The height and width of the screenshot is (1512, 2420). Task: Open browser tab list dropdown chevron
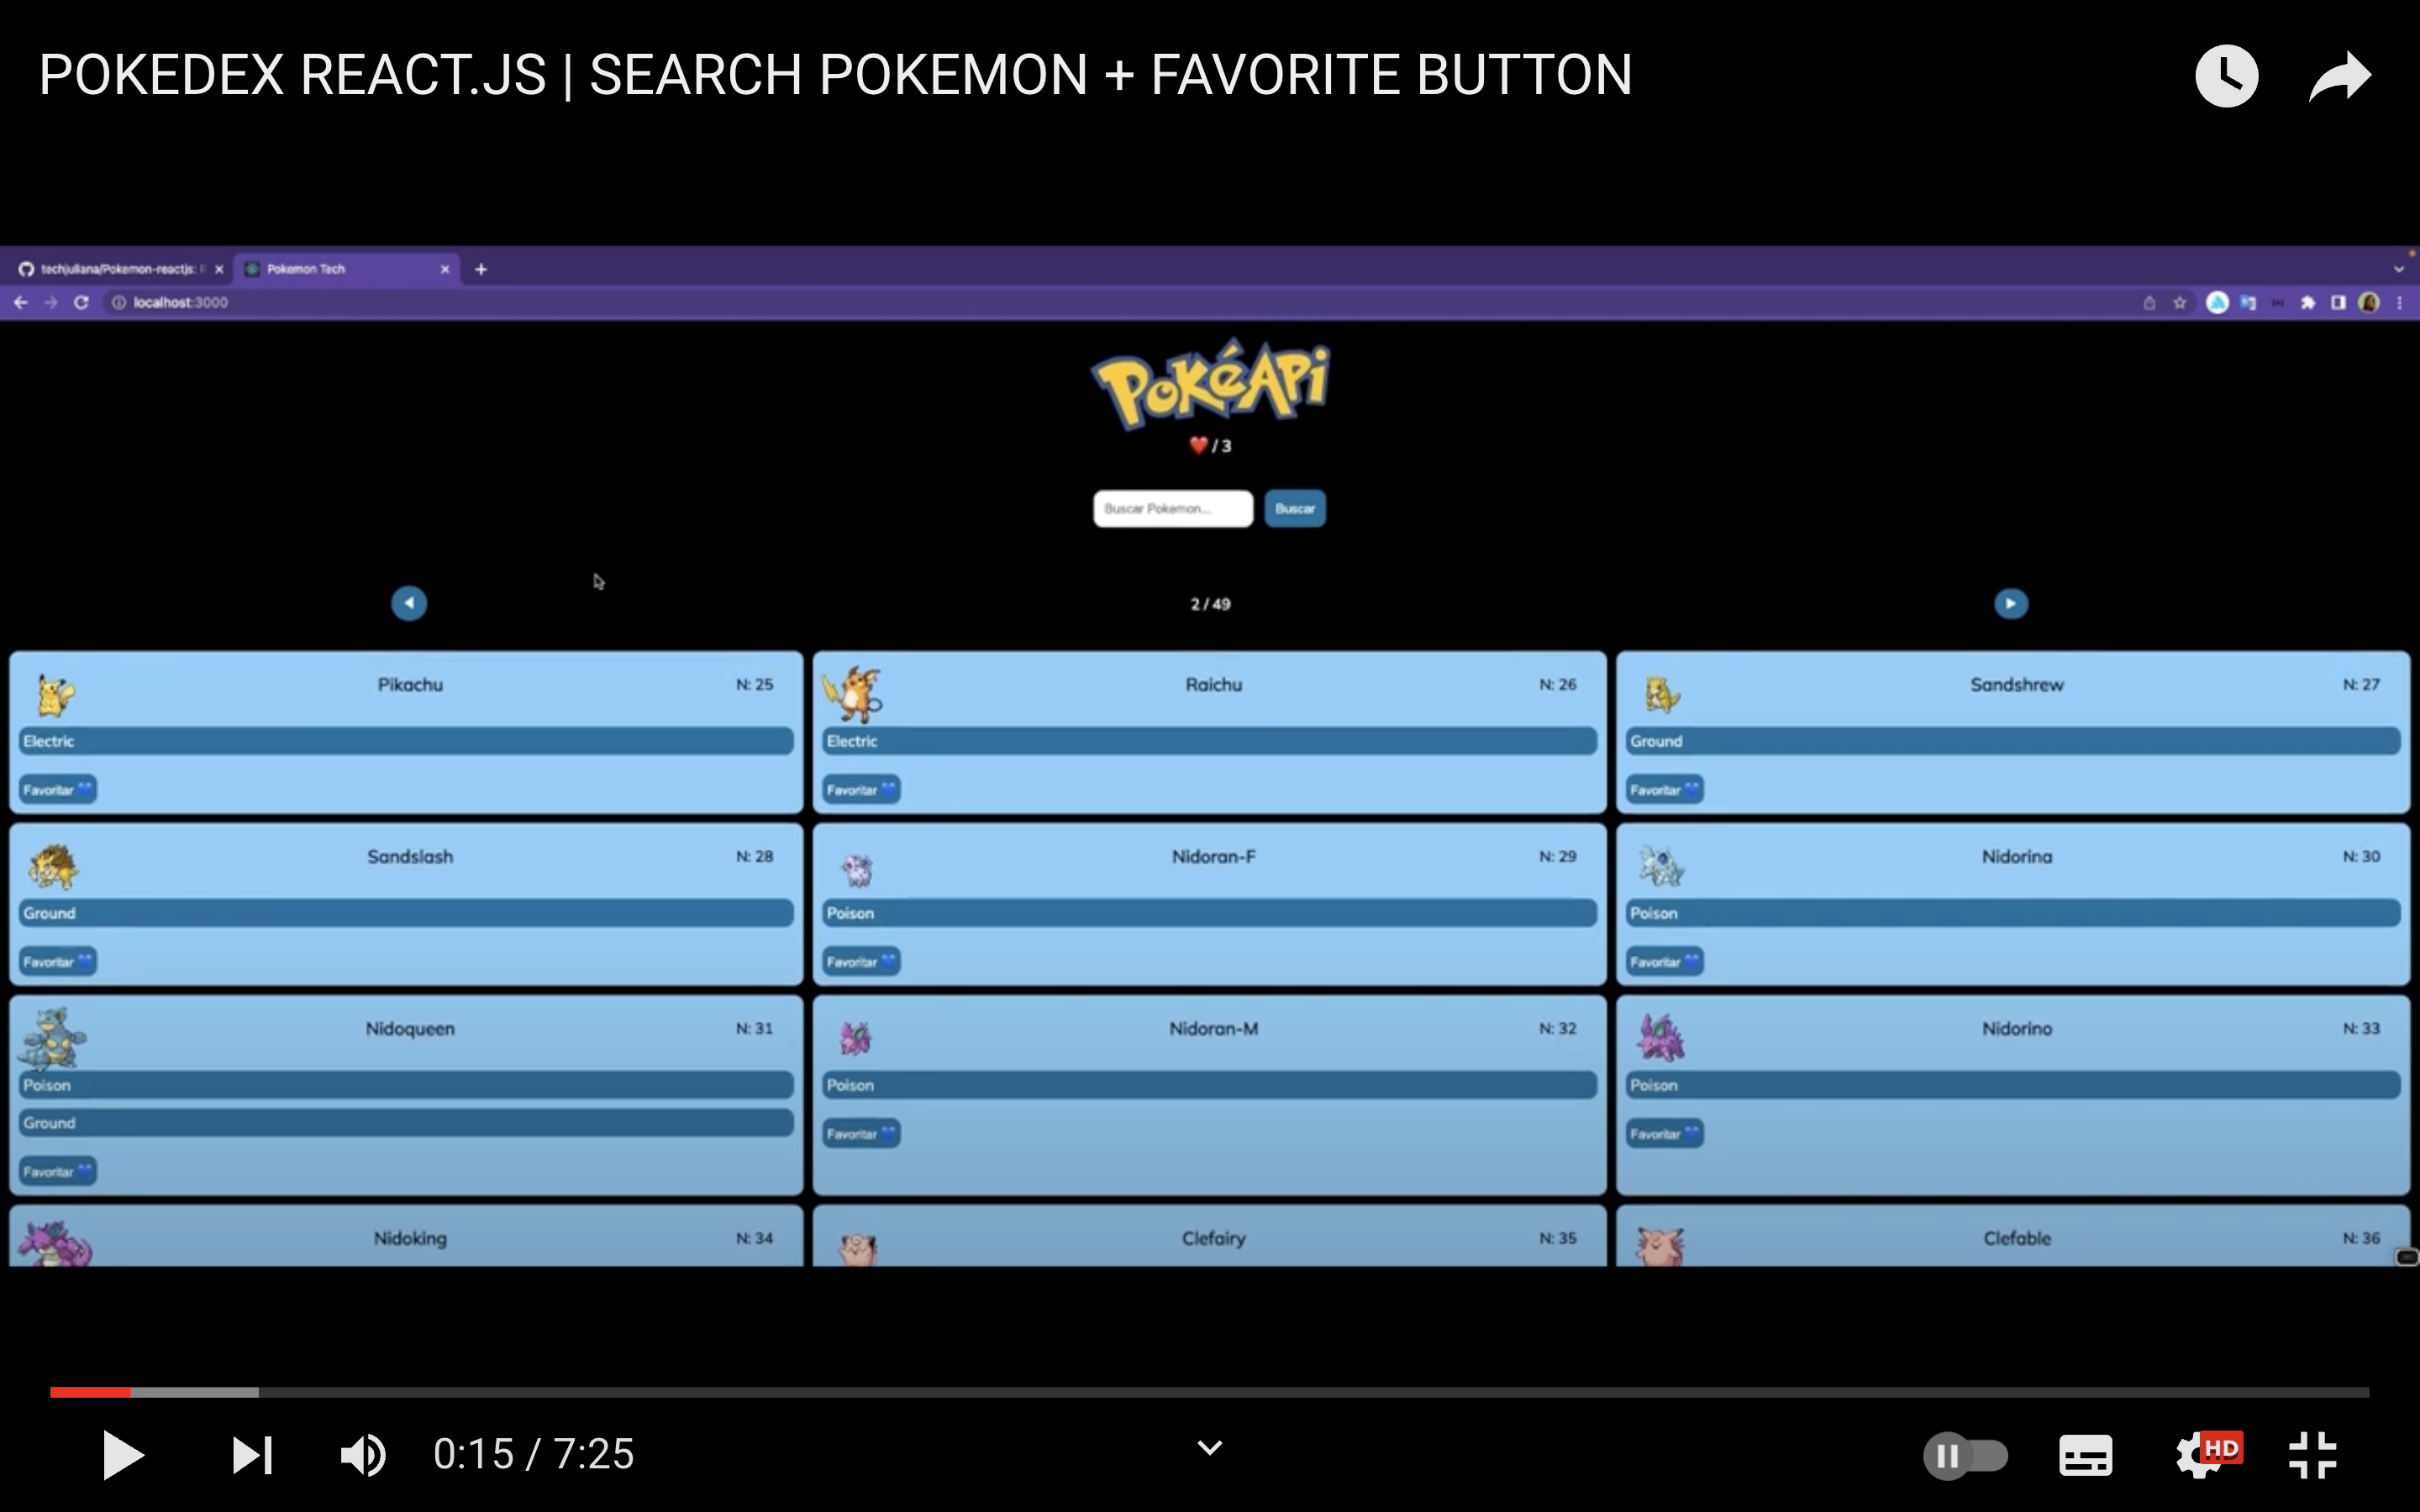point(2398,269)
